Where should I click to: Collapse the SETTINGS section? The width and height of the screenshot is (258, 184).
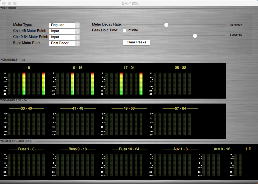(1, 8)
